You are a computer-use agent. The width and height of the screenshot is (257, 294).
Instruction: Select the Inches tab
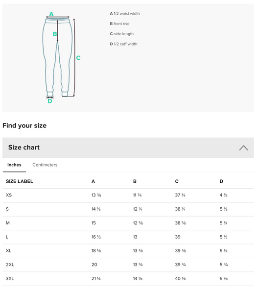14,165
